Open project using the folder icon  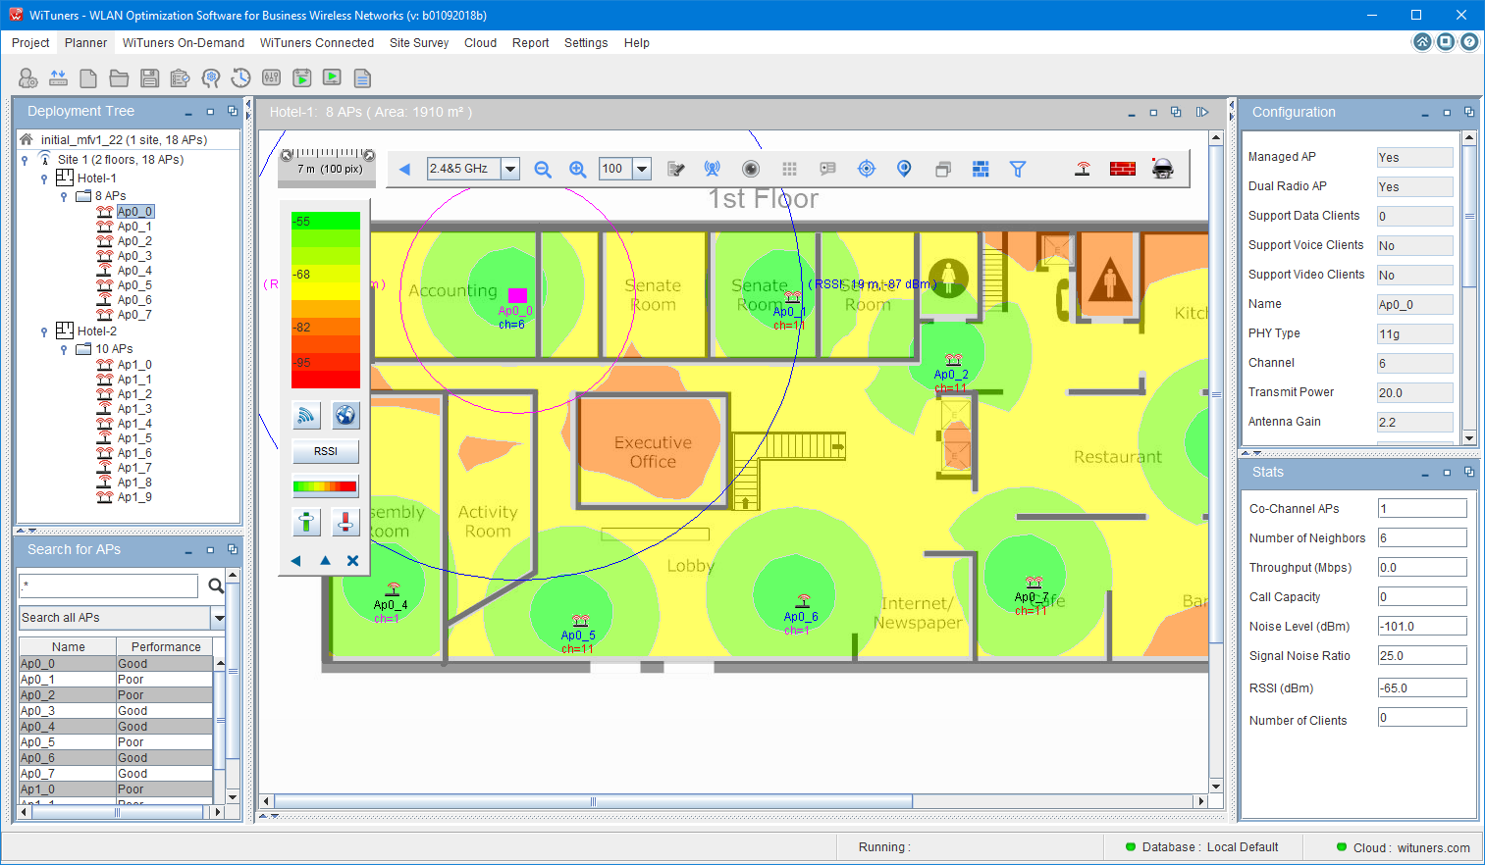coord(119,77)
